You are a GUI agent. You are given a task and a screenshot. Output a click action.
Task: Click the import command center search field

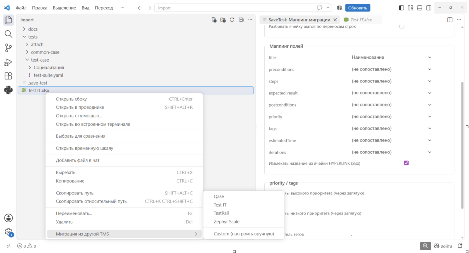tap(234, 8)
